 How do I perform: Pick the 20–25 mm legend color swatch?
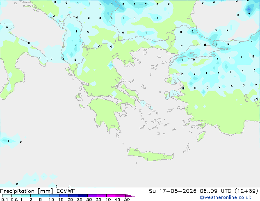point(73,196)
